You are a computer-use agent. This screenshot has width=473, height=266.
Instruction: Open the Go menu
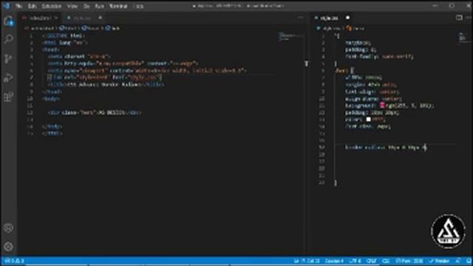pos(86,6)
